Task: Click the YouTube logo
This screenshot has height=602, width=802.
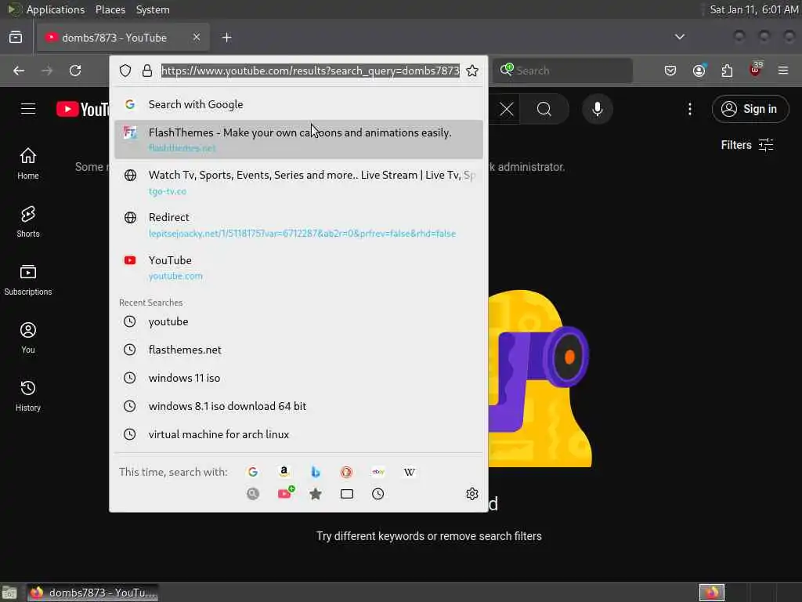Action: point(82,109)
